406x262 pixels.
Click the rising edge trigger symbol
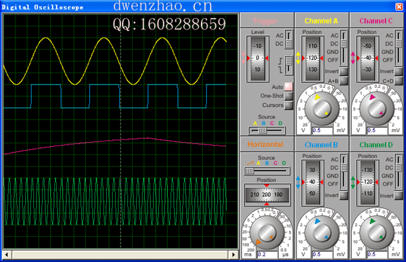pyautogui.click(x=280, y=62)
